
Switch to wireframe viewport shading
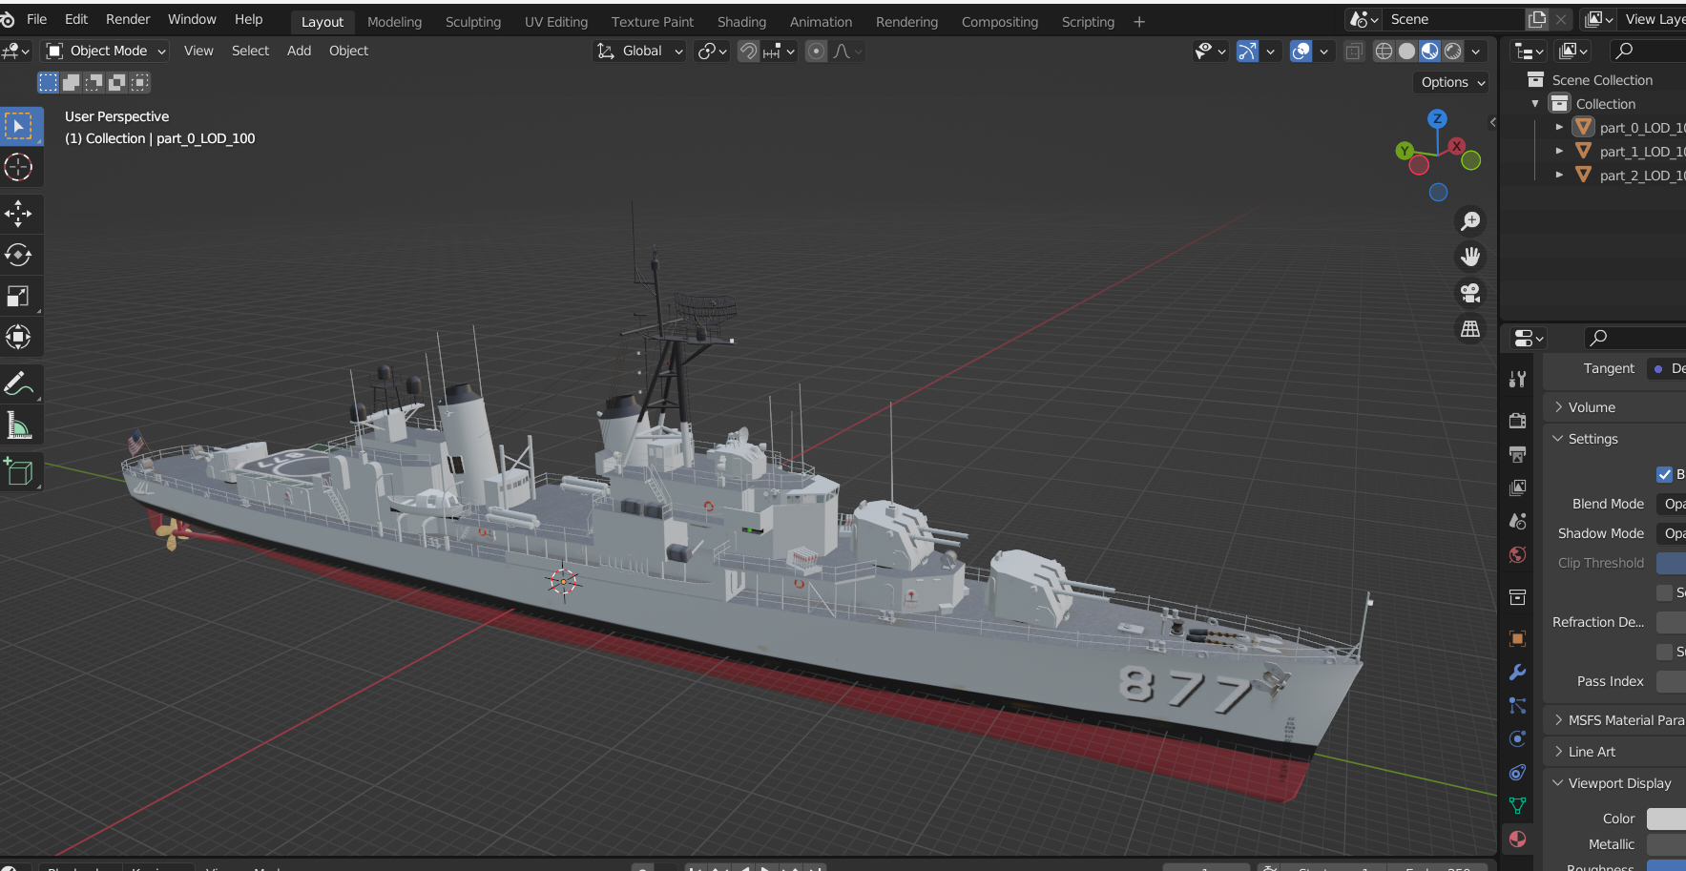[1384, 52]
